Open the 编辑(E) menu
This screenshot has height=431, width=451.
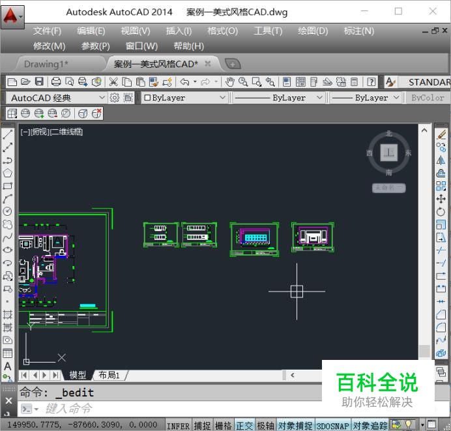coord(91,31)
